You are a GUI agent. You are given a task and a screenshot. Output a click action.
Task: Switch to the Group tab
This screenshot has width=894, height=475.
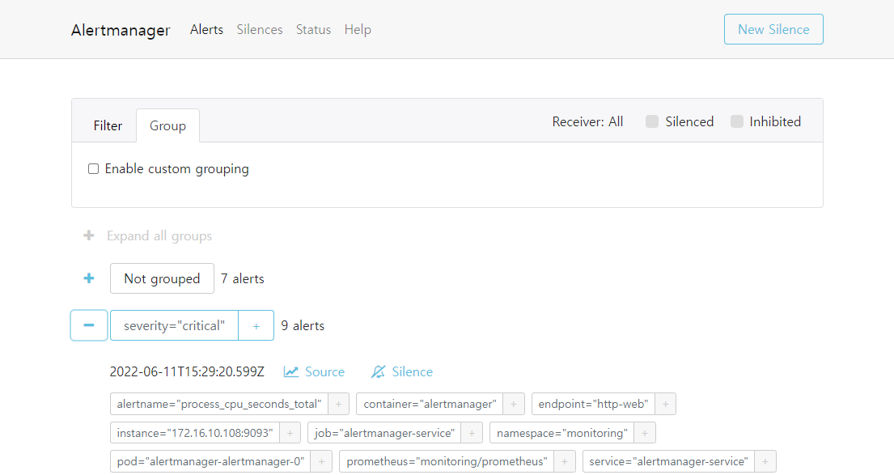point(167,125)
